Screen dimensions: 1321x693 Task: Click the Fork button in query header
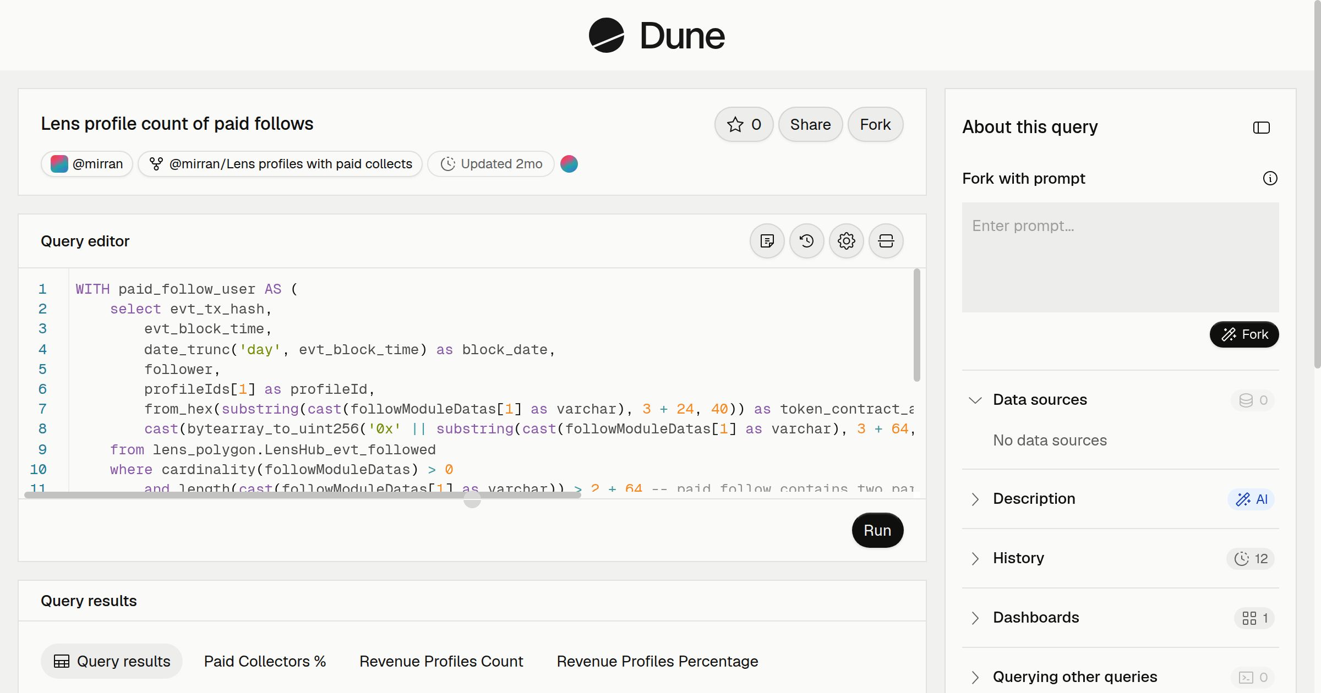pyautogui.click(x=875, y=124)
